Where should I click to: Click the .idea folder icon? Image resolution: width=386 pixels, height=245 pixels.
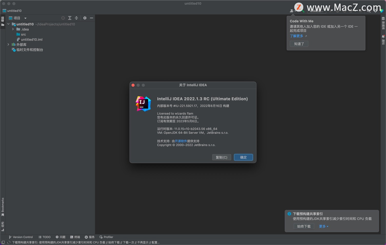tap(18, 29)
